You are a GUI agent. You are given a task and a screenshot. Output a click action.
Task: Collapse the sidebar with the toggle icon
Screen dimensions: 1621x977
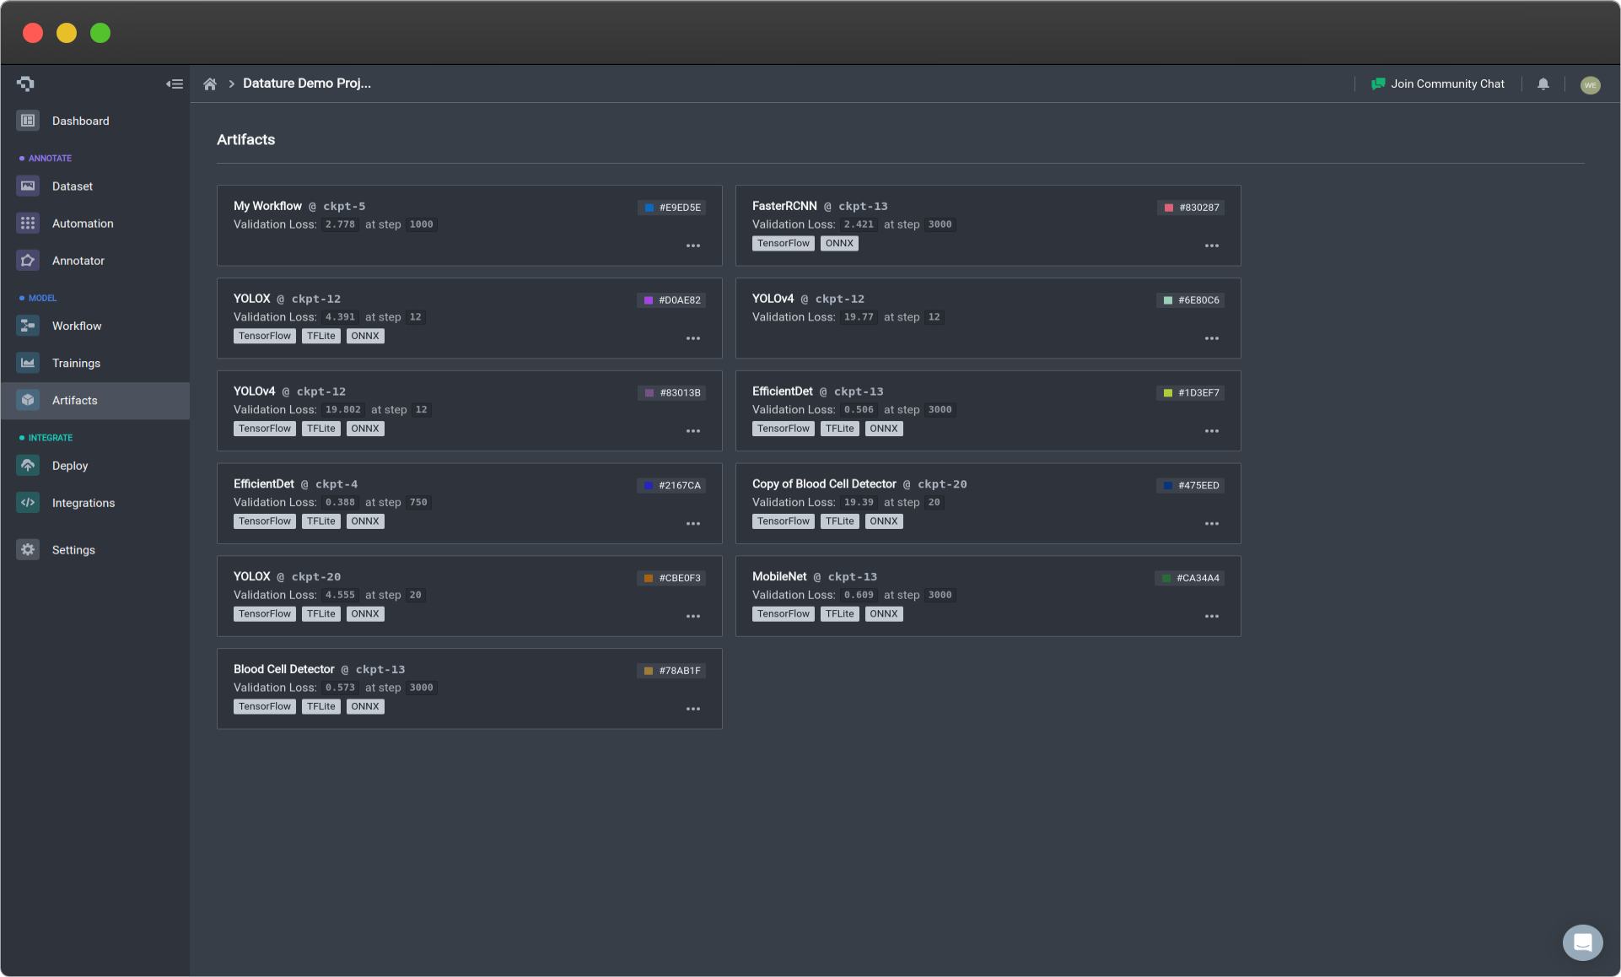tap(175, 84)
